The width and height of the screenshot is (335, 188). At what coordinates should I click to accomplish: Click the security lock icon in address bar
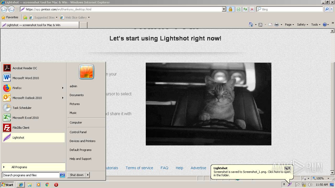pyautogui.click(x=230, y=9)
